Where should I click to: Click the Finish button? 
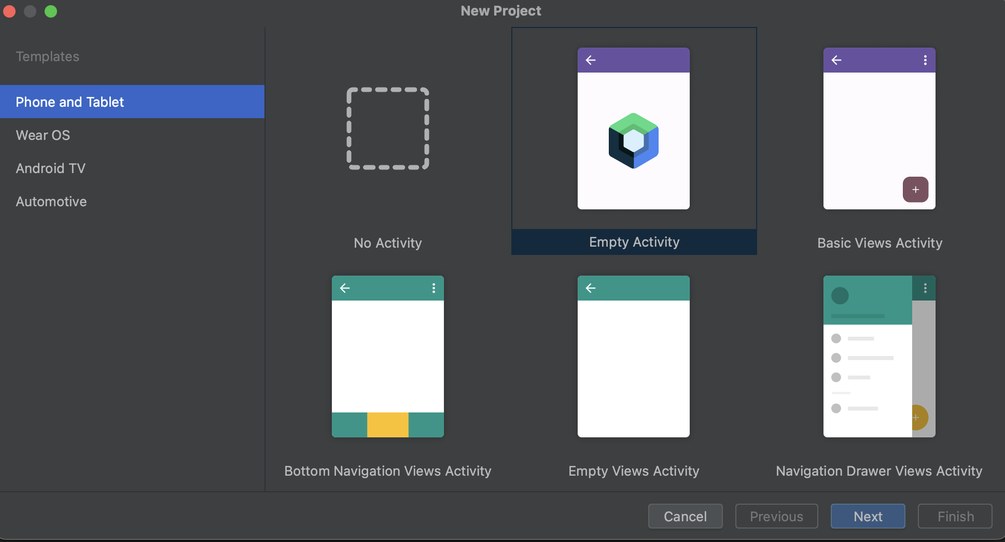(x=955, y=516)
